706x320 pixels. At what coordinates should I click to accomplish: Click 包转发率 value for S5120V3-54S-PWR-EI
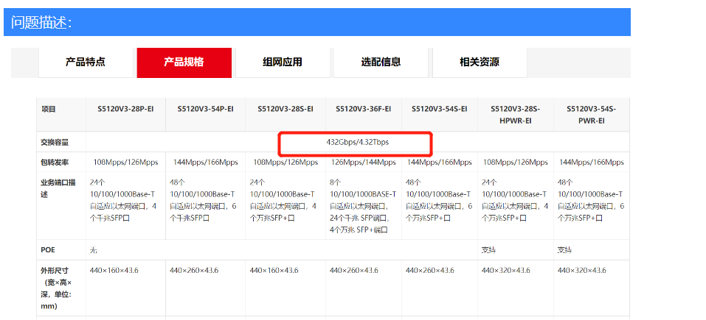[x=591, y=162]
